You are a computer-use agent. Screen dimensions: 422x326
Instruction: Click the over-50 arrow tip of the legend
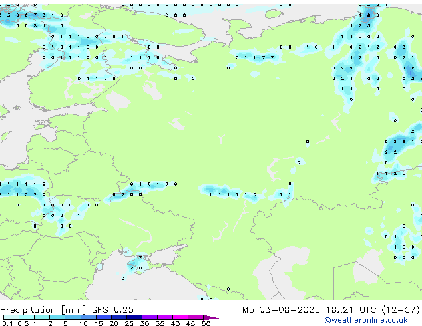point(211,317)
